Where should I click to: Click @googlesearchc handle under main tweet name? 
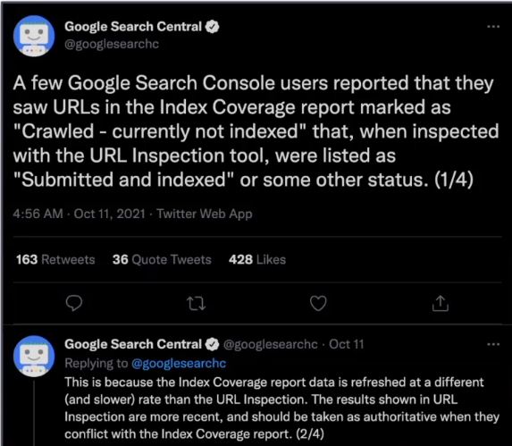[x=112, y=44]
